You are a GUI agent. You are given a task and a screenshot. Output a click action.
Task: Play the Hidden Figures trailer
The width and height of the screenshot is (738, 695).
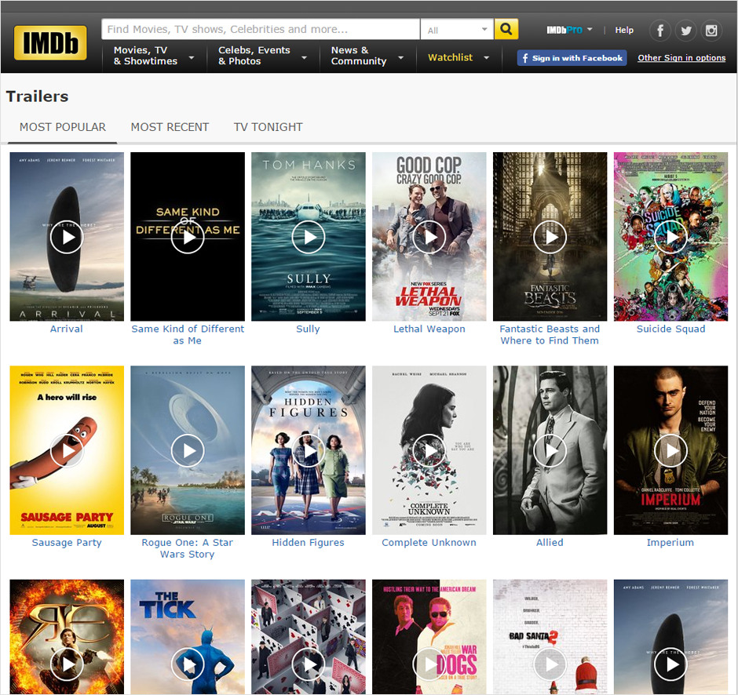[x=309, y=450]
